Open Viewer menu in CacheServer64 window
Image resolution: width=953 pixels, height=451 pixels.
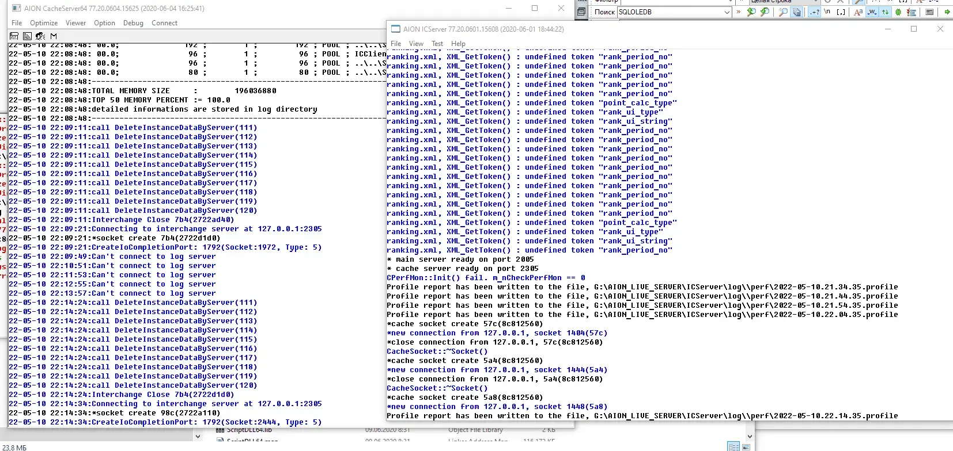click(75, 23)
